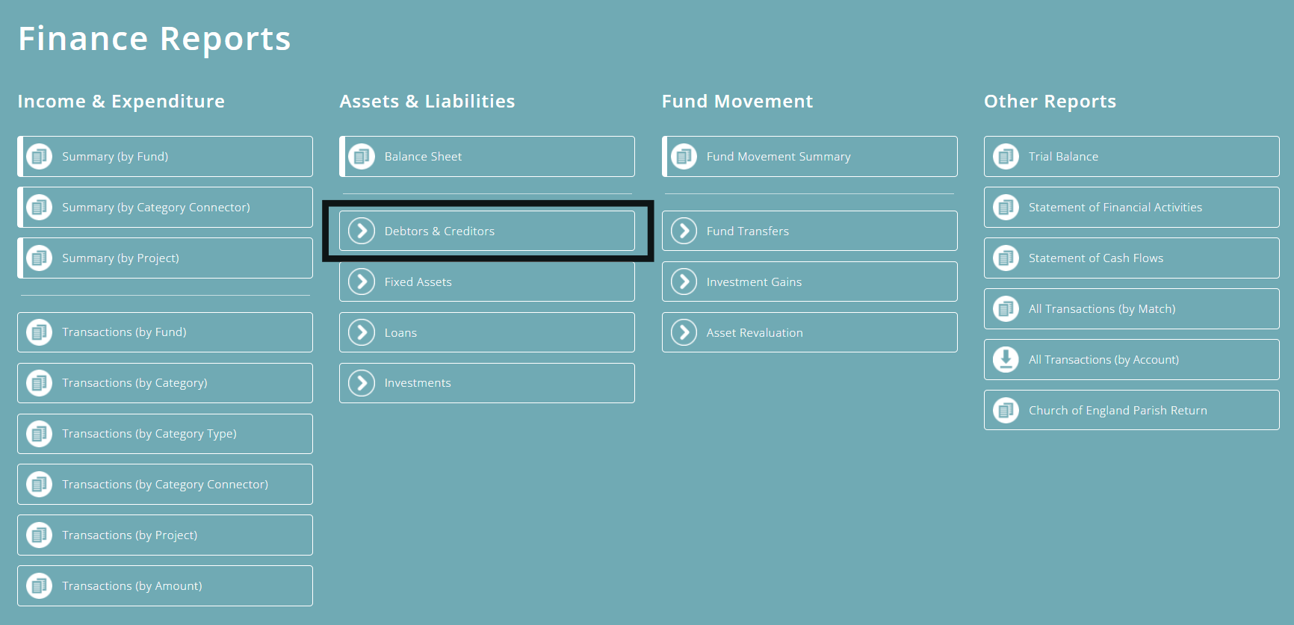Screen dimensions: 1294x625
Task: Open the Investment Gains report
Action: [809, 282]
